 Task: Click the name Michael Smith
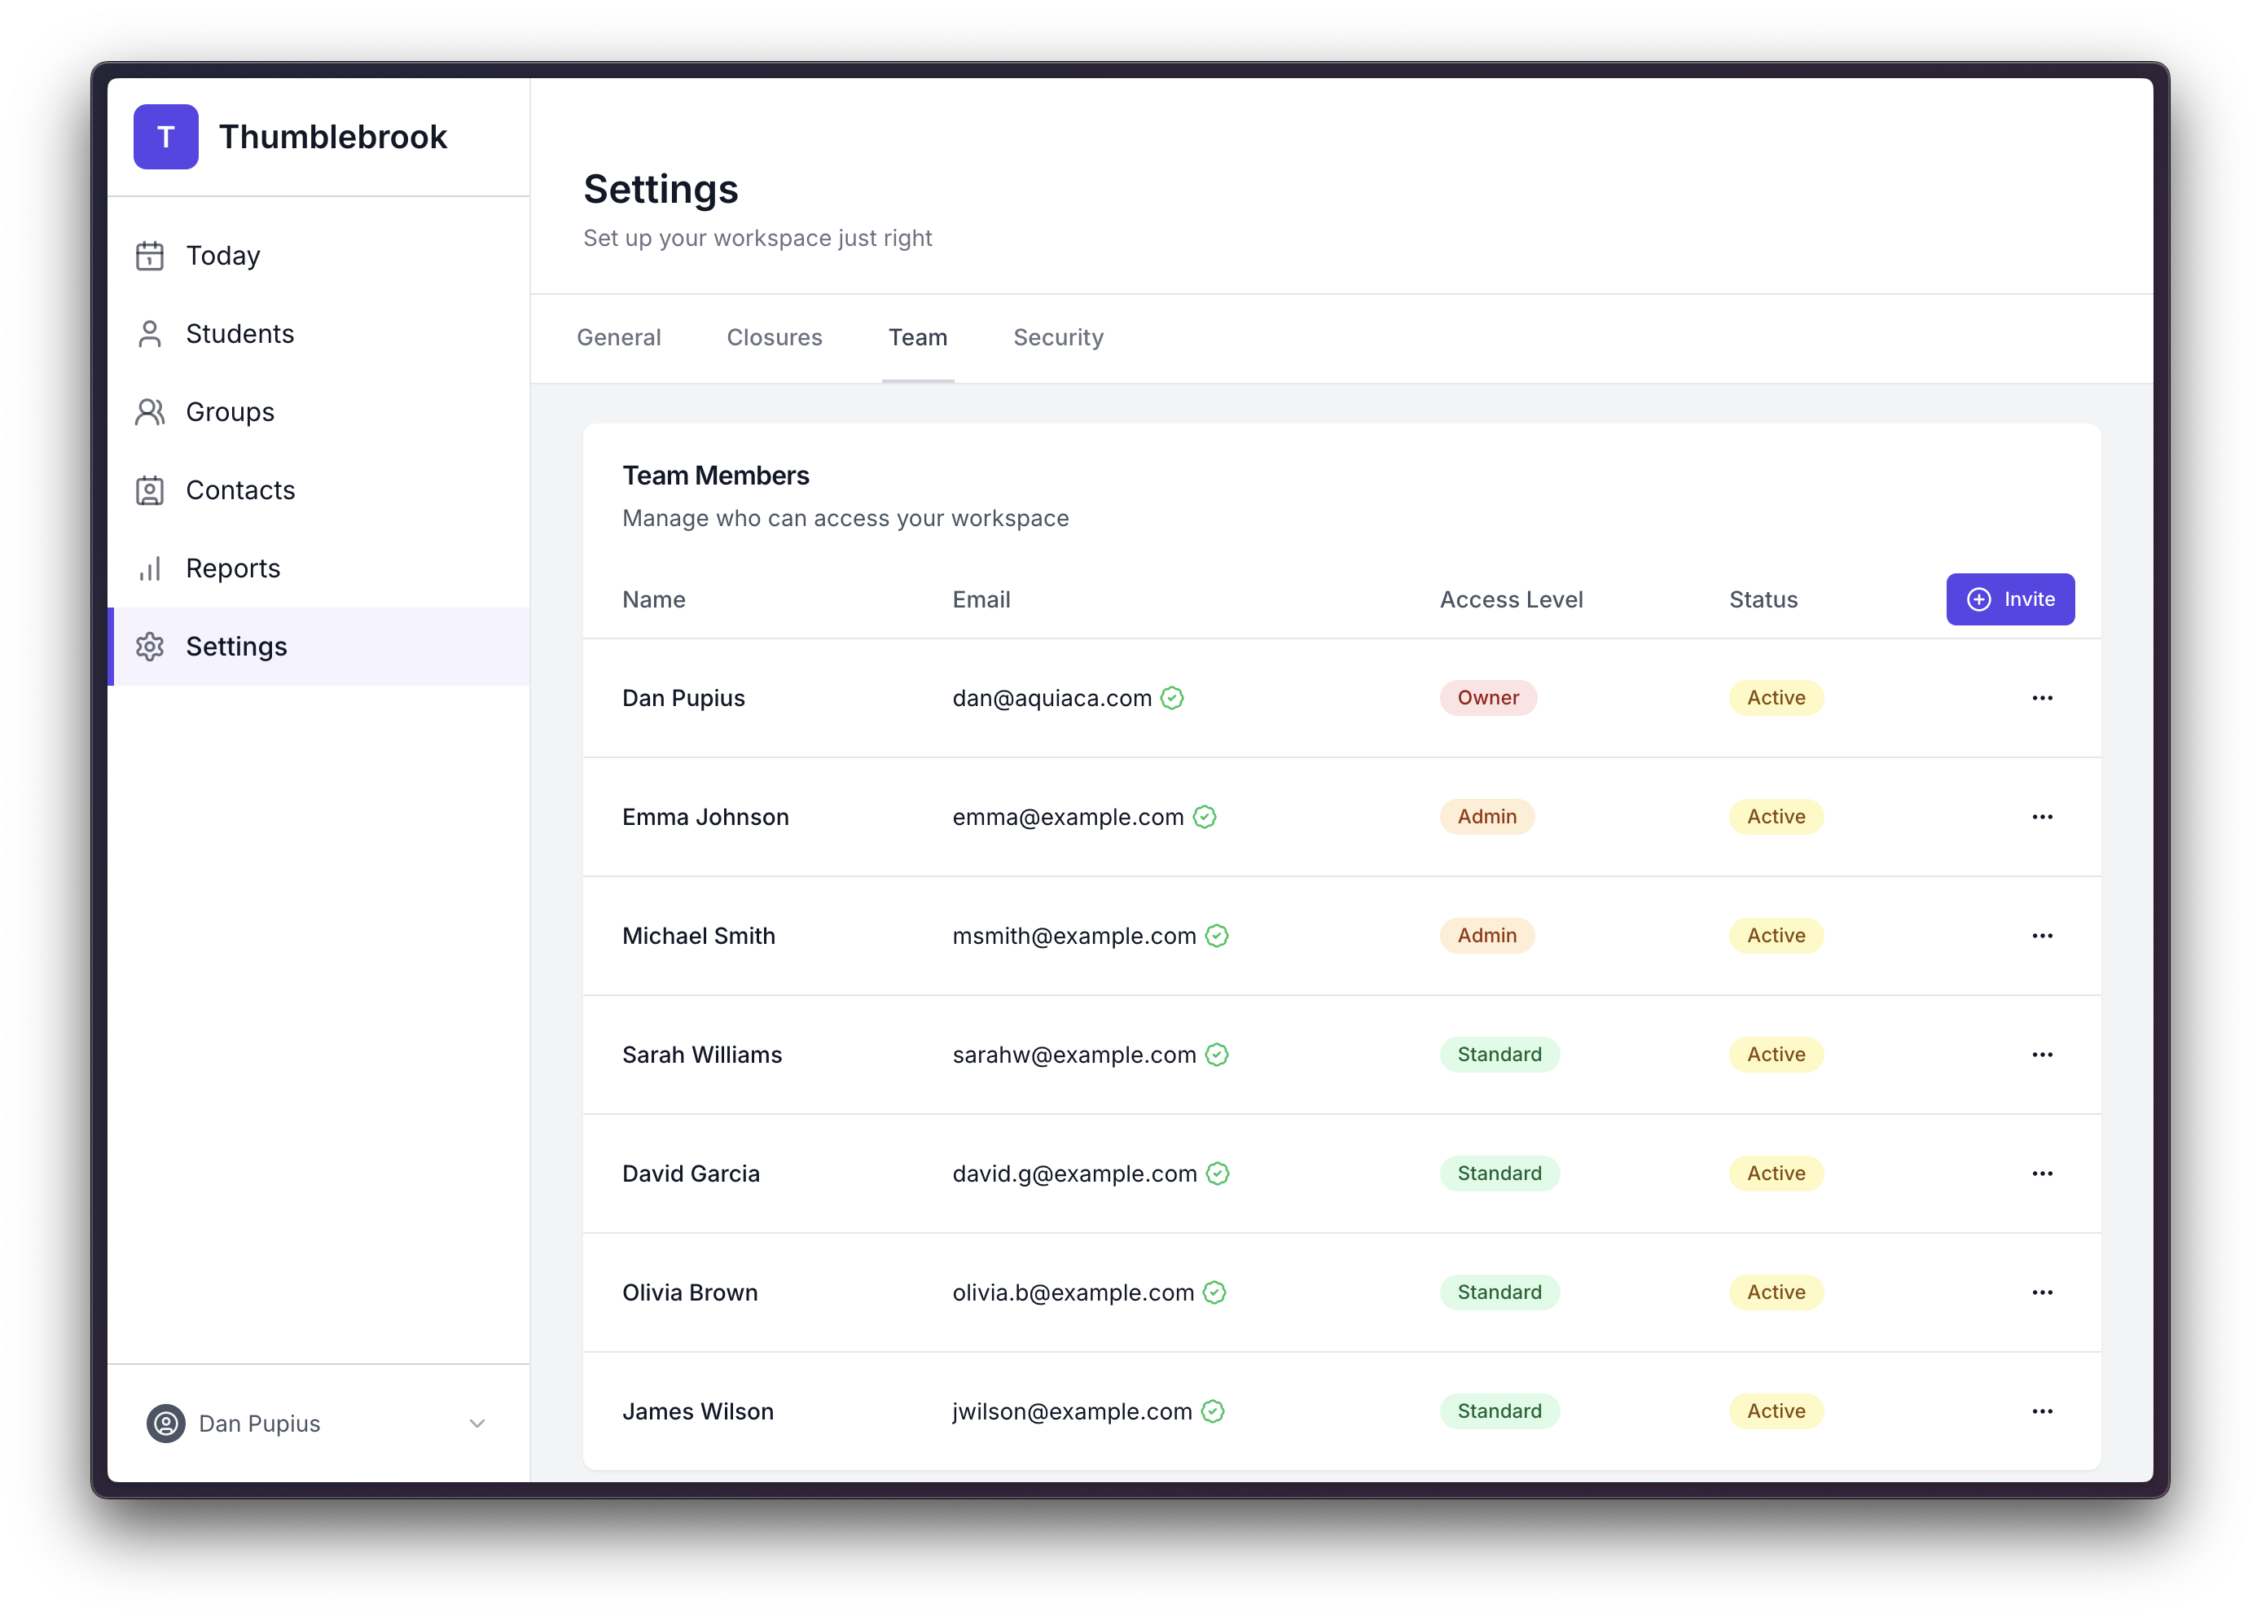coord(698,935)
